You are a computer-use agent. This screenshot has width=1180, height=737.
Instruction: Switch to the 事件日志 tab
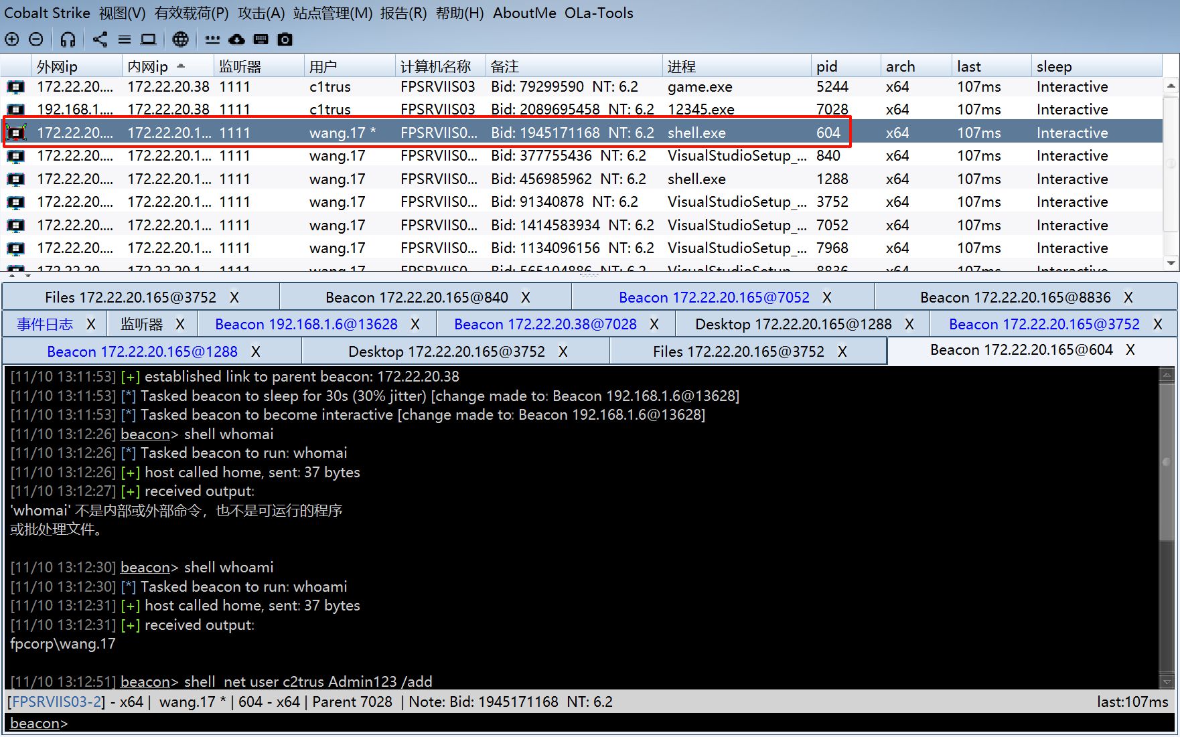(x=44, y=323)
